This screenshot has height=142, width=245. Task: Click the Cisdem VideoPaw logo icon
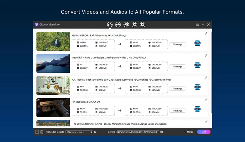(37, 25)
